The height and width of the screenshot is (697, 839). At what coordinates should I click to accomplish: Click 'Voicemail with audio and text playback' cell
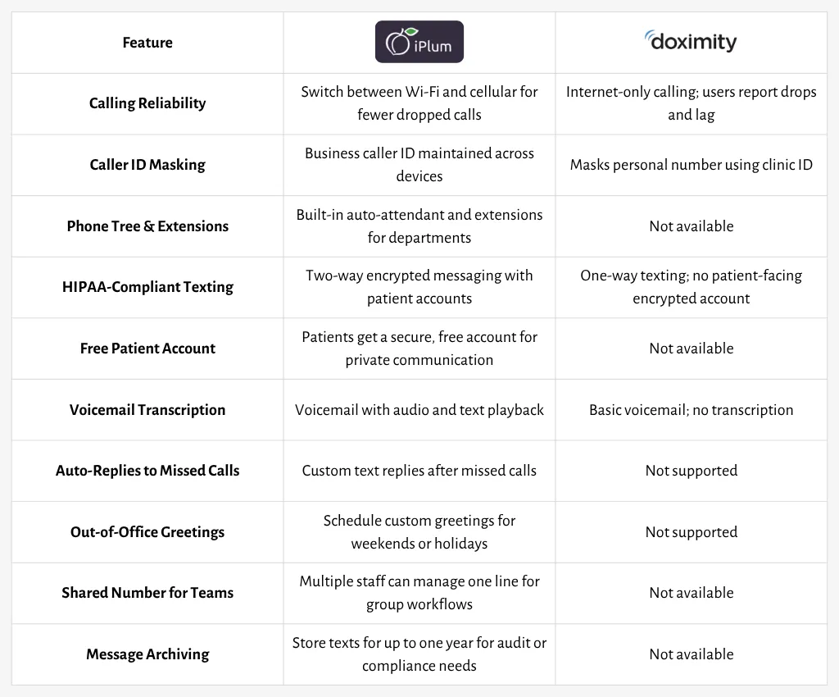pyautogui.click(x=419, y=409)
